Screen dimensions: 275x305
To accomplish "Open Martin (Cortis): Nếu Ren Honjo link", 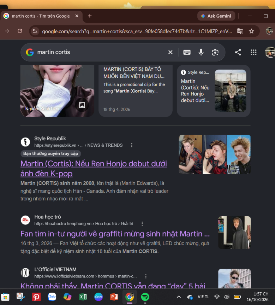I will click(94, 169).
